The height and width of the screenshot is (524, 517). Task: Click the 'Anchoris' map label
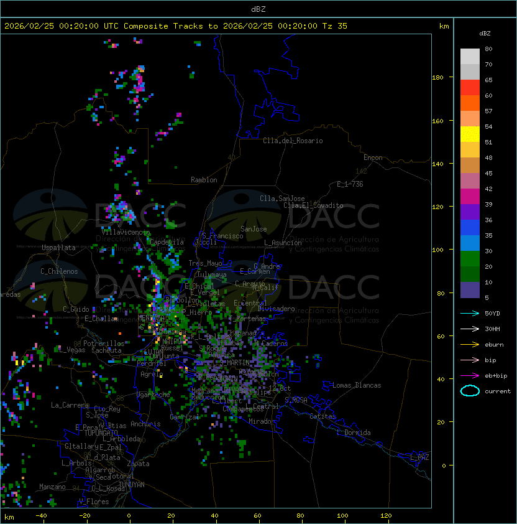tap(145, 424)
